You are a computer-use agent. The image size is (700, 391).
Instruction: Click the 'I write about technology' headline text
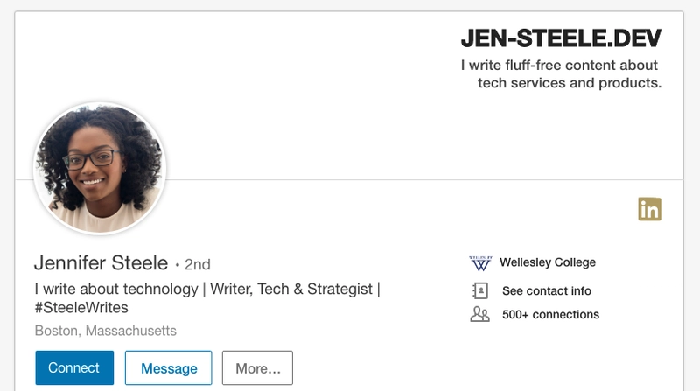click(x=116, y=290)
